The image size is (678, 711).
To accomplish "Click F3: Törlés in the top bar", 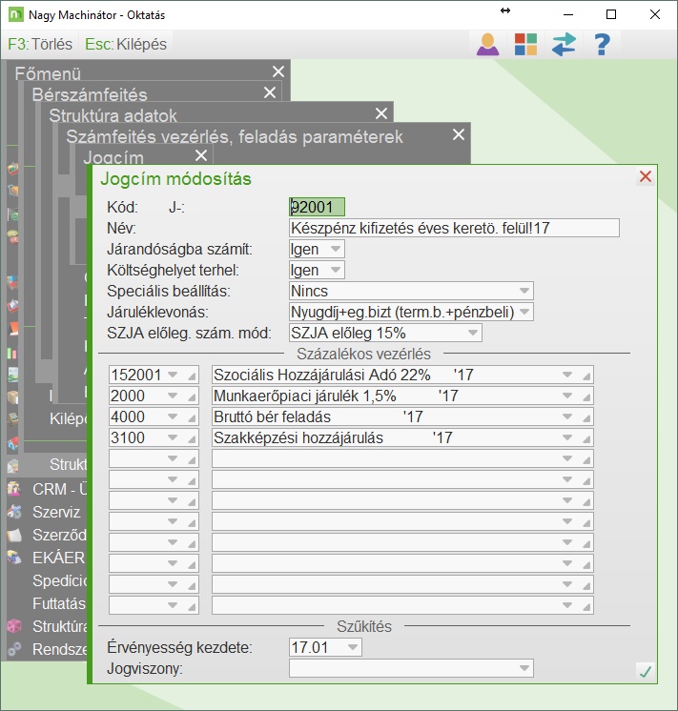I will click(x=40, y=45).
